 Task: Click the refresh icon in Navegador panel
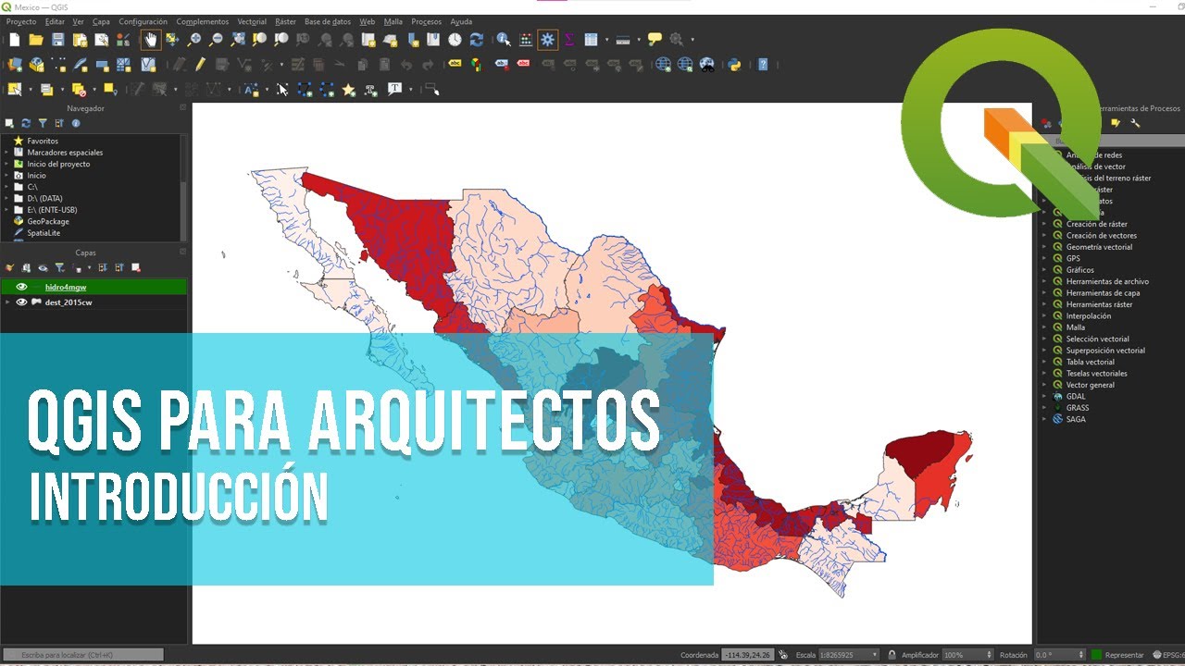pos(26,123)
